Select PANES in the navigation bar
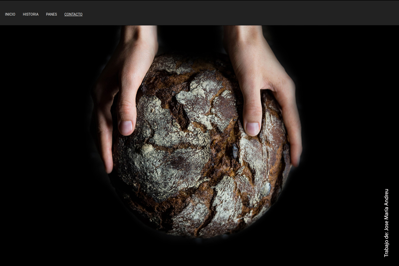399x266 pixels. tap(51, 14)
